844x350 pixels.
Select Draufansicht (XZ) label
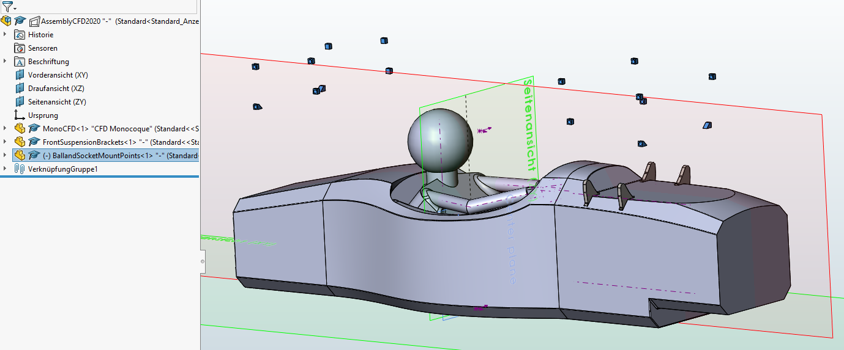(56, 89)
